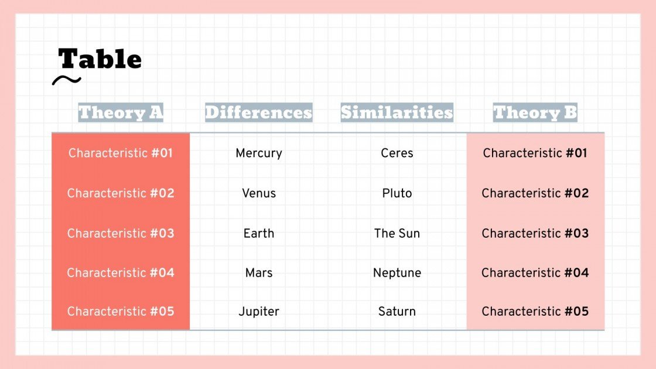Click the "Theory A" column header

[x=121, y=112]
